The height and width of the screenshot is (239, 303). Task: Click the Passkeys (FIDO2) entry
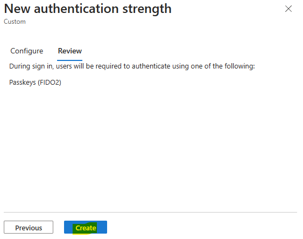click(x=35, y=83)
